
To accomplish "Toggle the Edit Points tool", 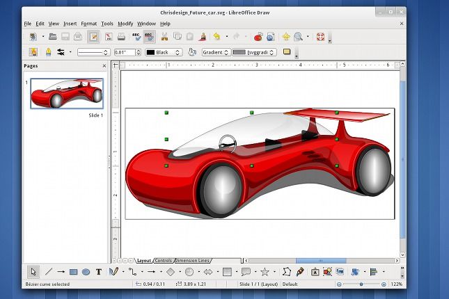I will click(x=286, y=272).
